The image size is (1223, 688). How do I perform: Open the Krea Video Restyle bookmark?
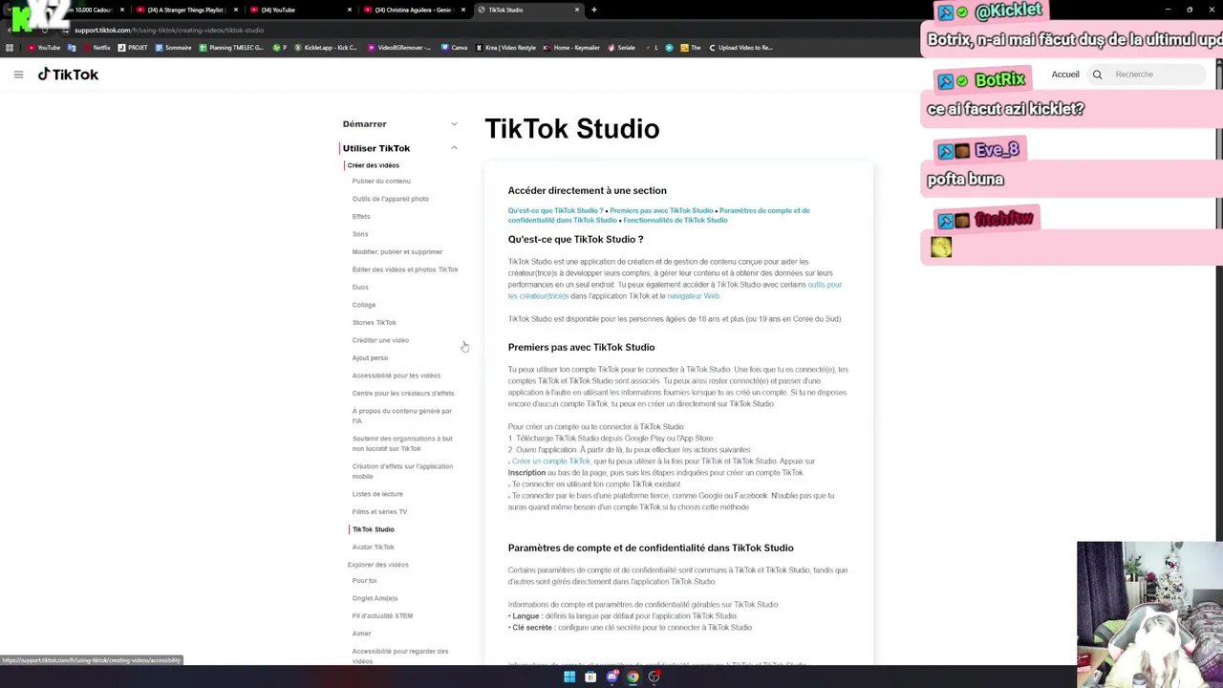click(505, 48)
